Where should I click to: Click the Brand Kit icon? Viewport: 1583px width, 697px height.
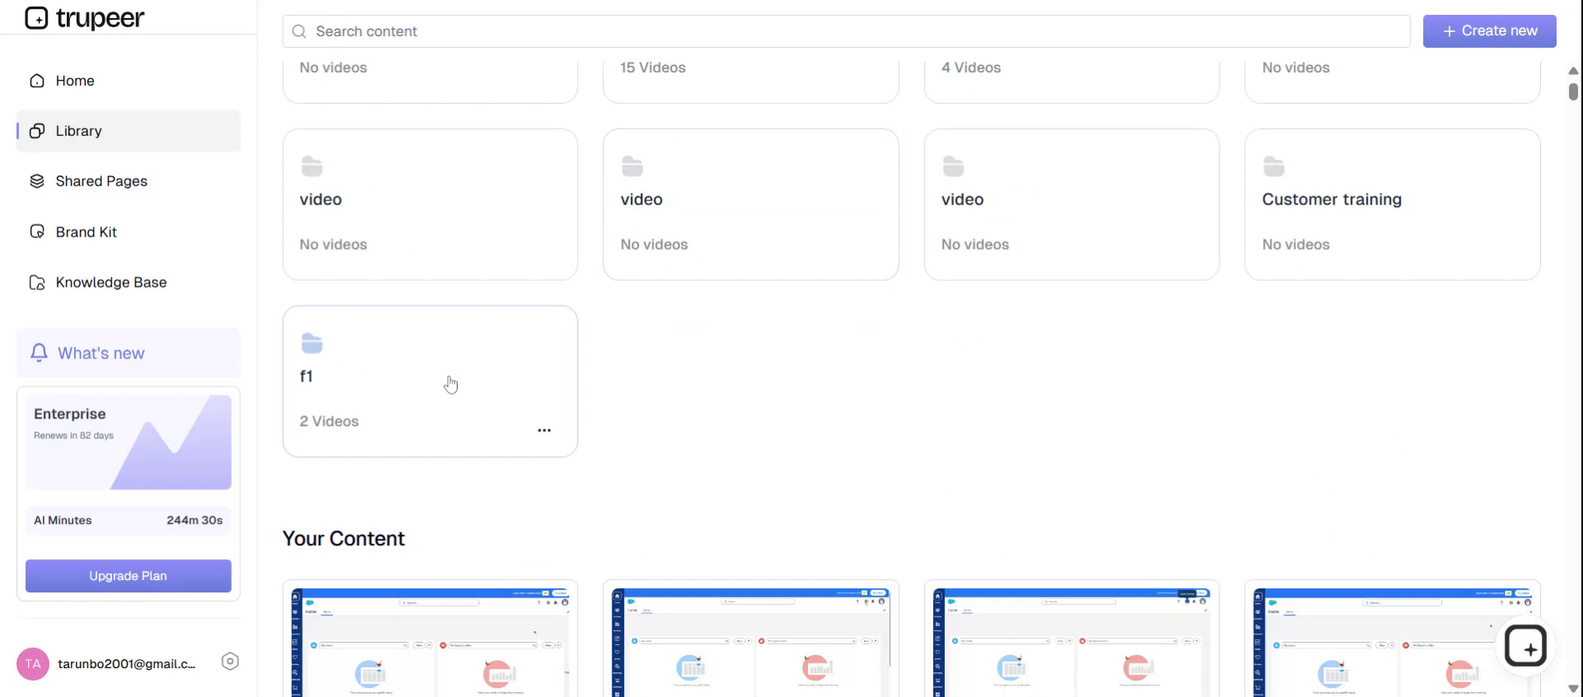point(37,232)
